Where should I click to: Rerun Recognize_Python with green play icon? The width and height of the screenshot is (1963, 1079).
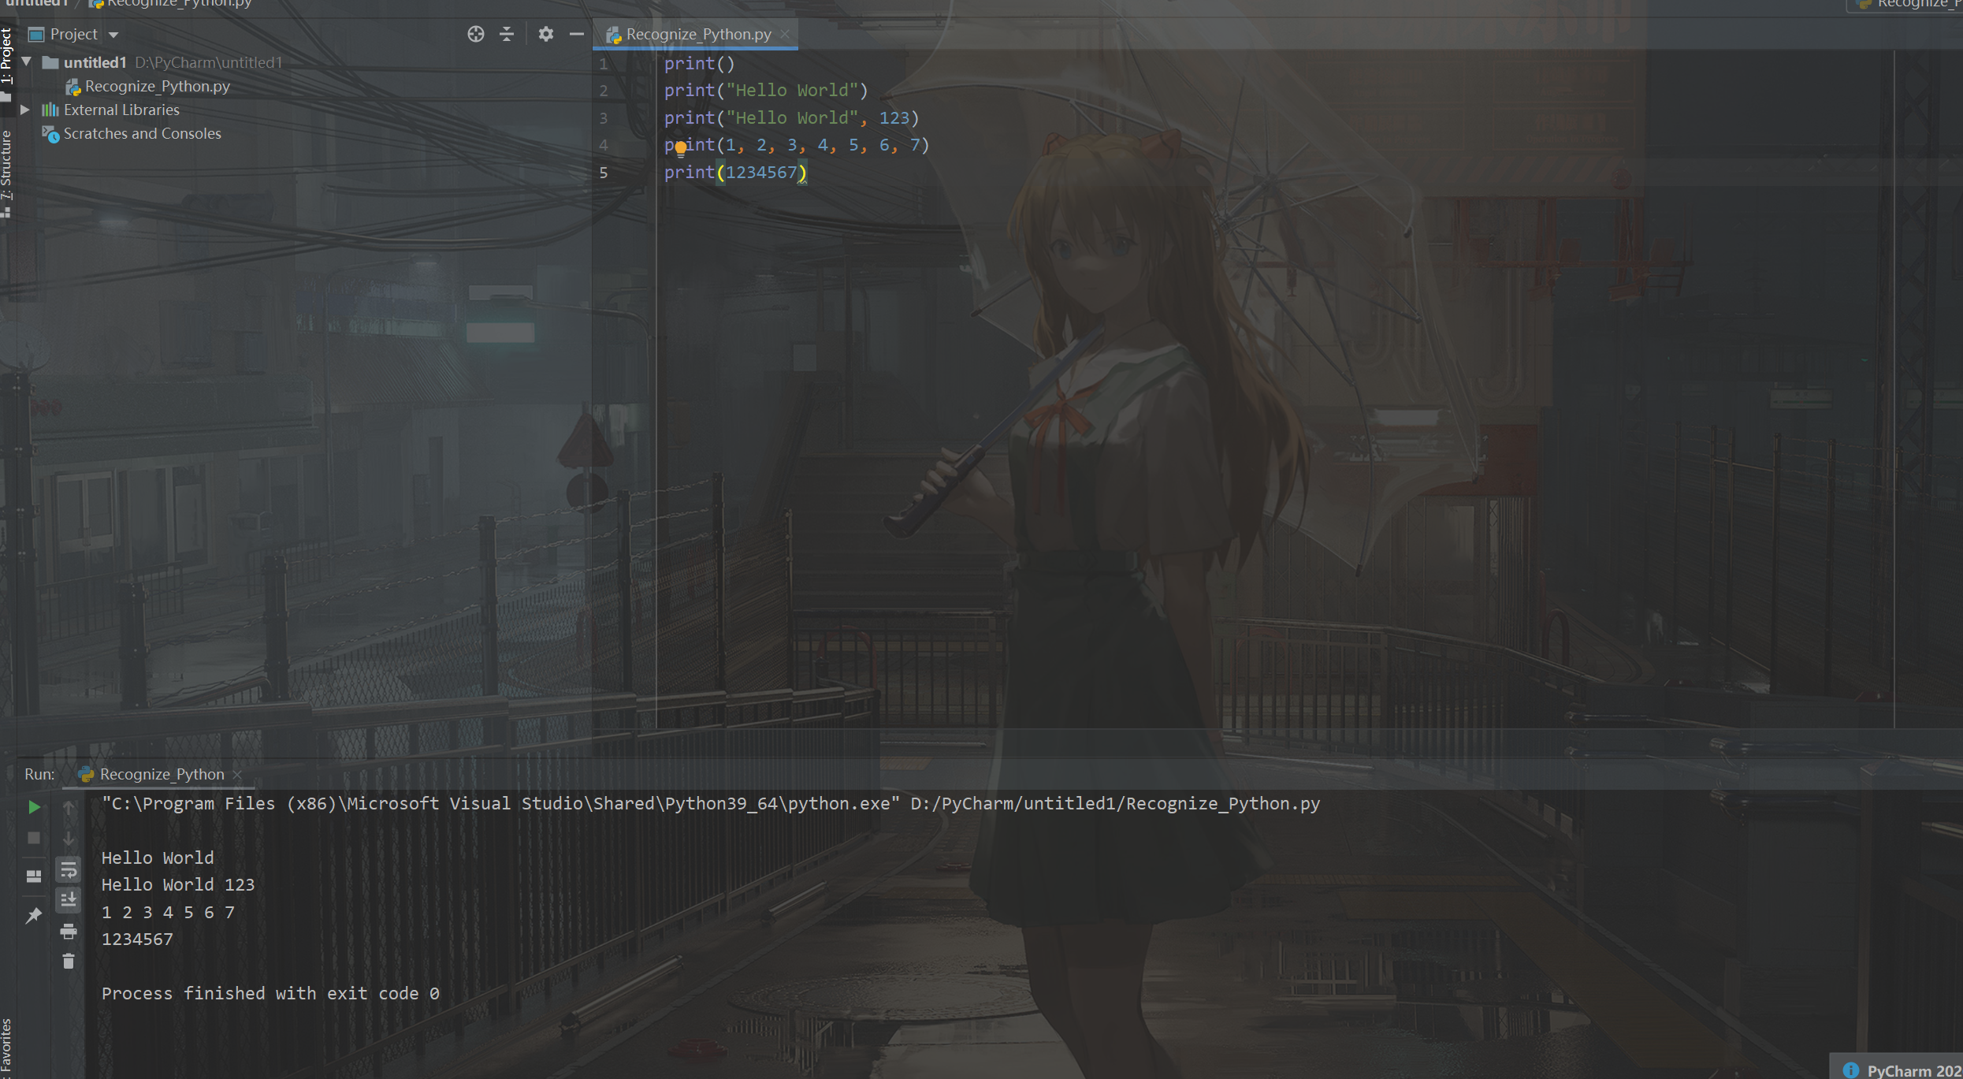pos(34,806)
